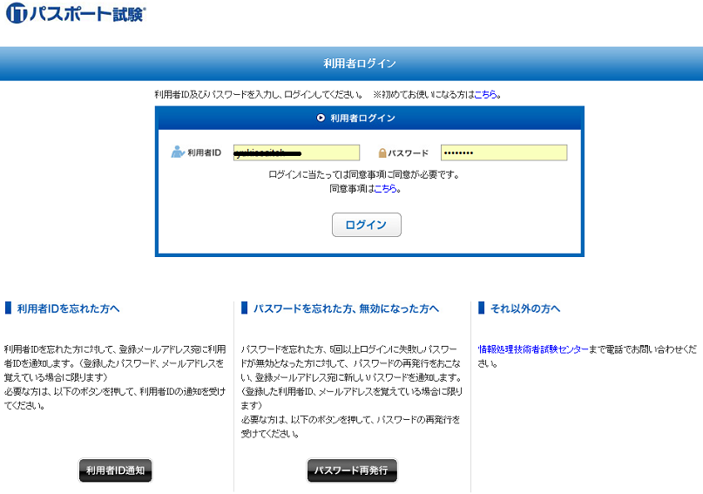Click the ITパスポート試験 logo
The height and width of the screenshot is (494, 703).
[75, 14]
